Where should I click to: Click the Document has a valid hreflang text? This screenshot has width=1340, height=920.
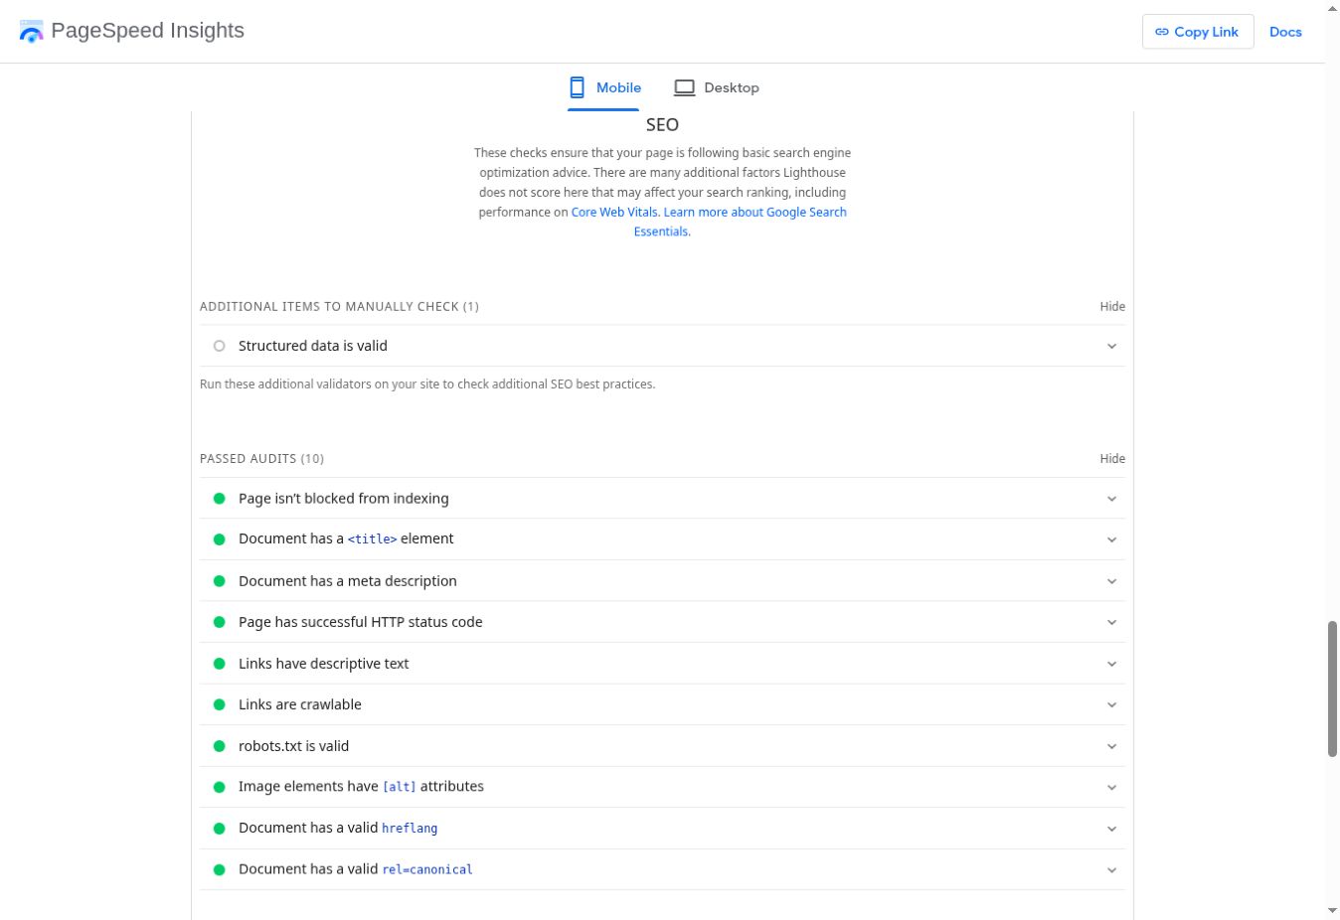click(338, 828)
